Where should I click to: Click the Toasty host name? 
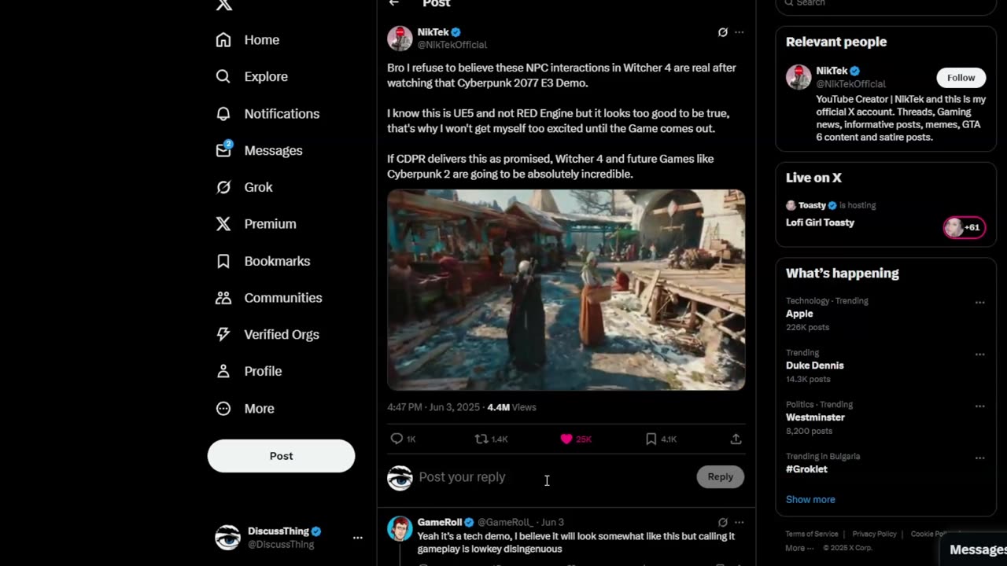click(812, 205)
